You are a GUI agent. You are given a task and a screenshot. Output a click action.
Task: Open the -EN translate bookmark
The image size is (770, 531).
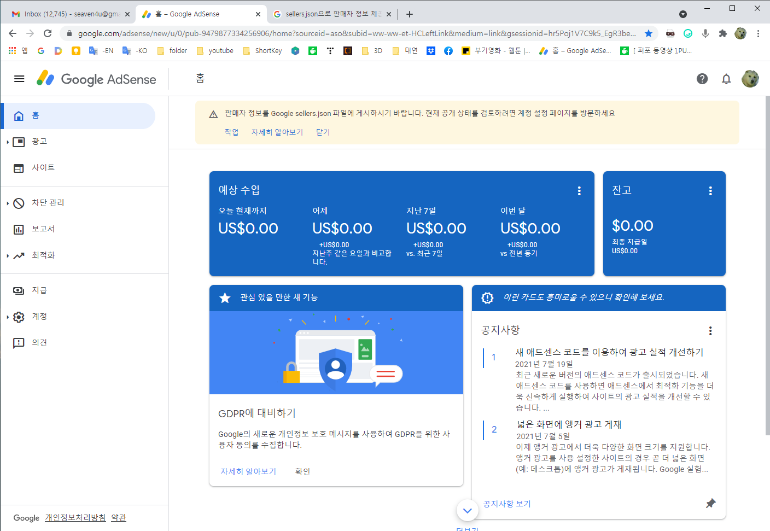[x=101, y=51]
